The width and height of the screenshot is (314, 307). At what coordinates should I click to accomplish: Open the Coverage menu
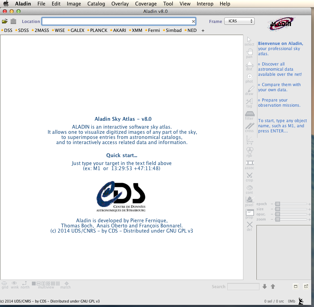click(146, 4)
